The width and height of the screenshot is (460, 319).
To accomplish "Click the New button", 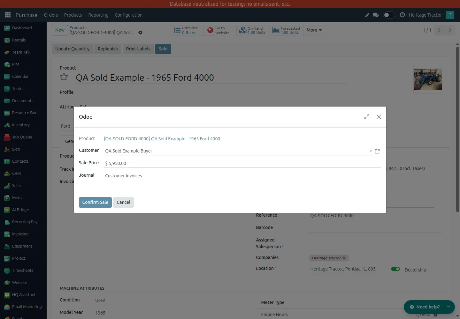I will (x=60, y=30).
